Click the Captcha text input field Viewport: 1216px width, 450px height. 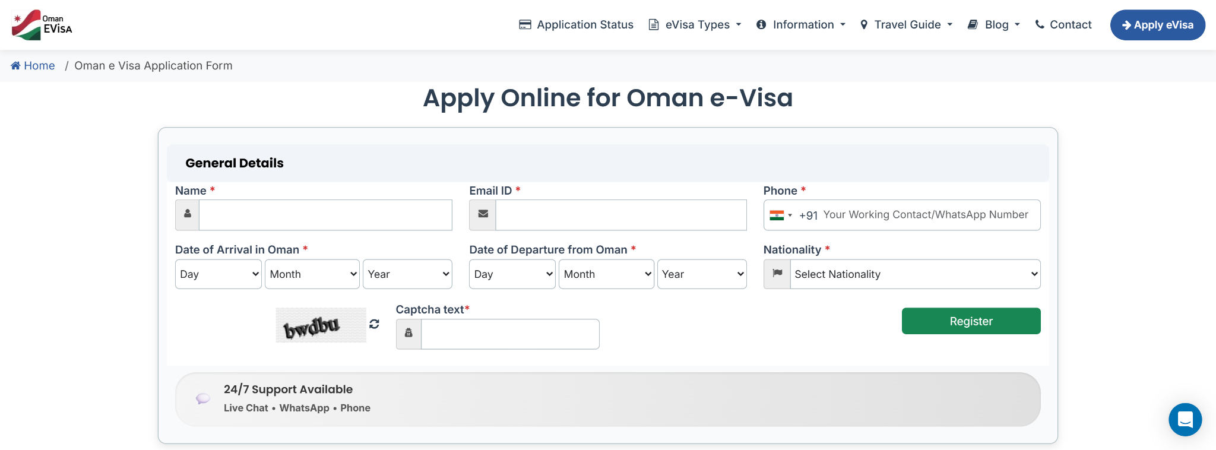click(509, 334)
